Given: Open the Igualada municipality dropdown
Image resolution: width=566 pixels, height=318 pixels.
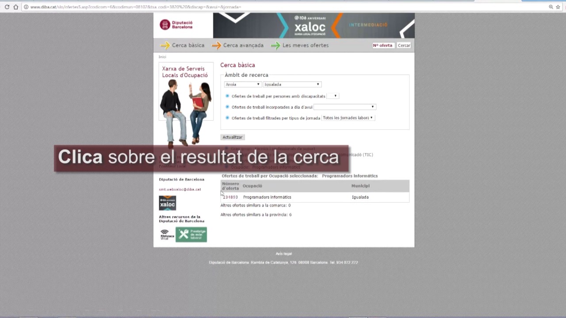Looking at the screenshot, I should 292,84.
